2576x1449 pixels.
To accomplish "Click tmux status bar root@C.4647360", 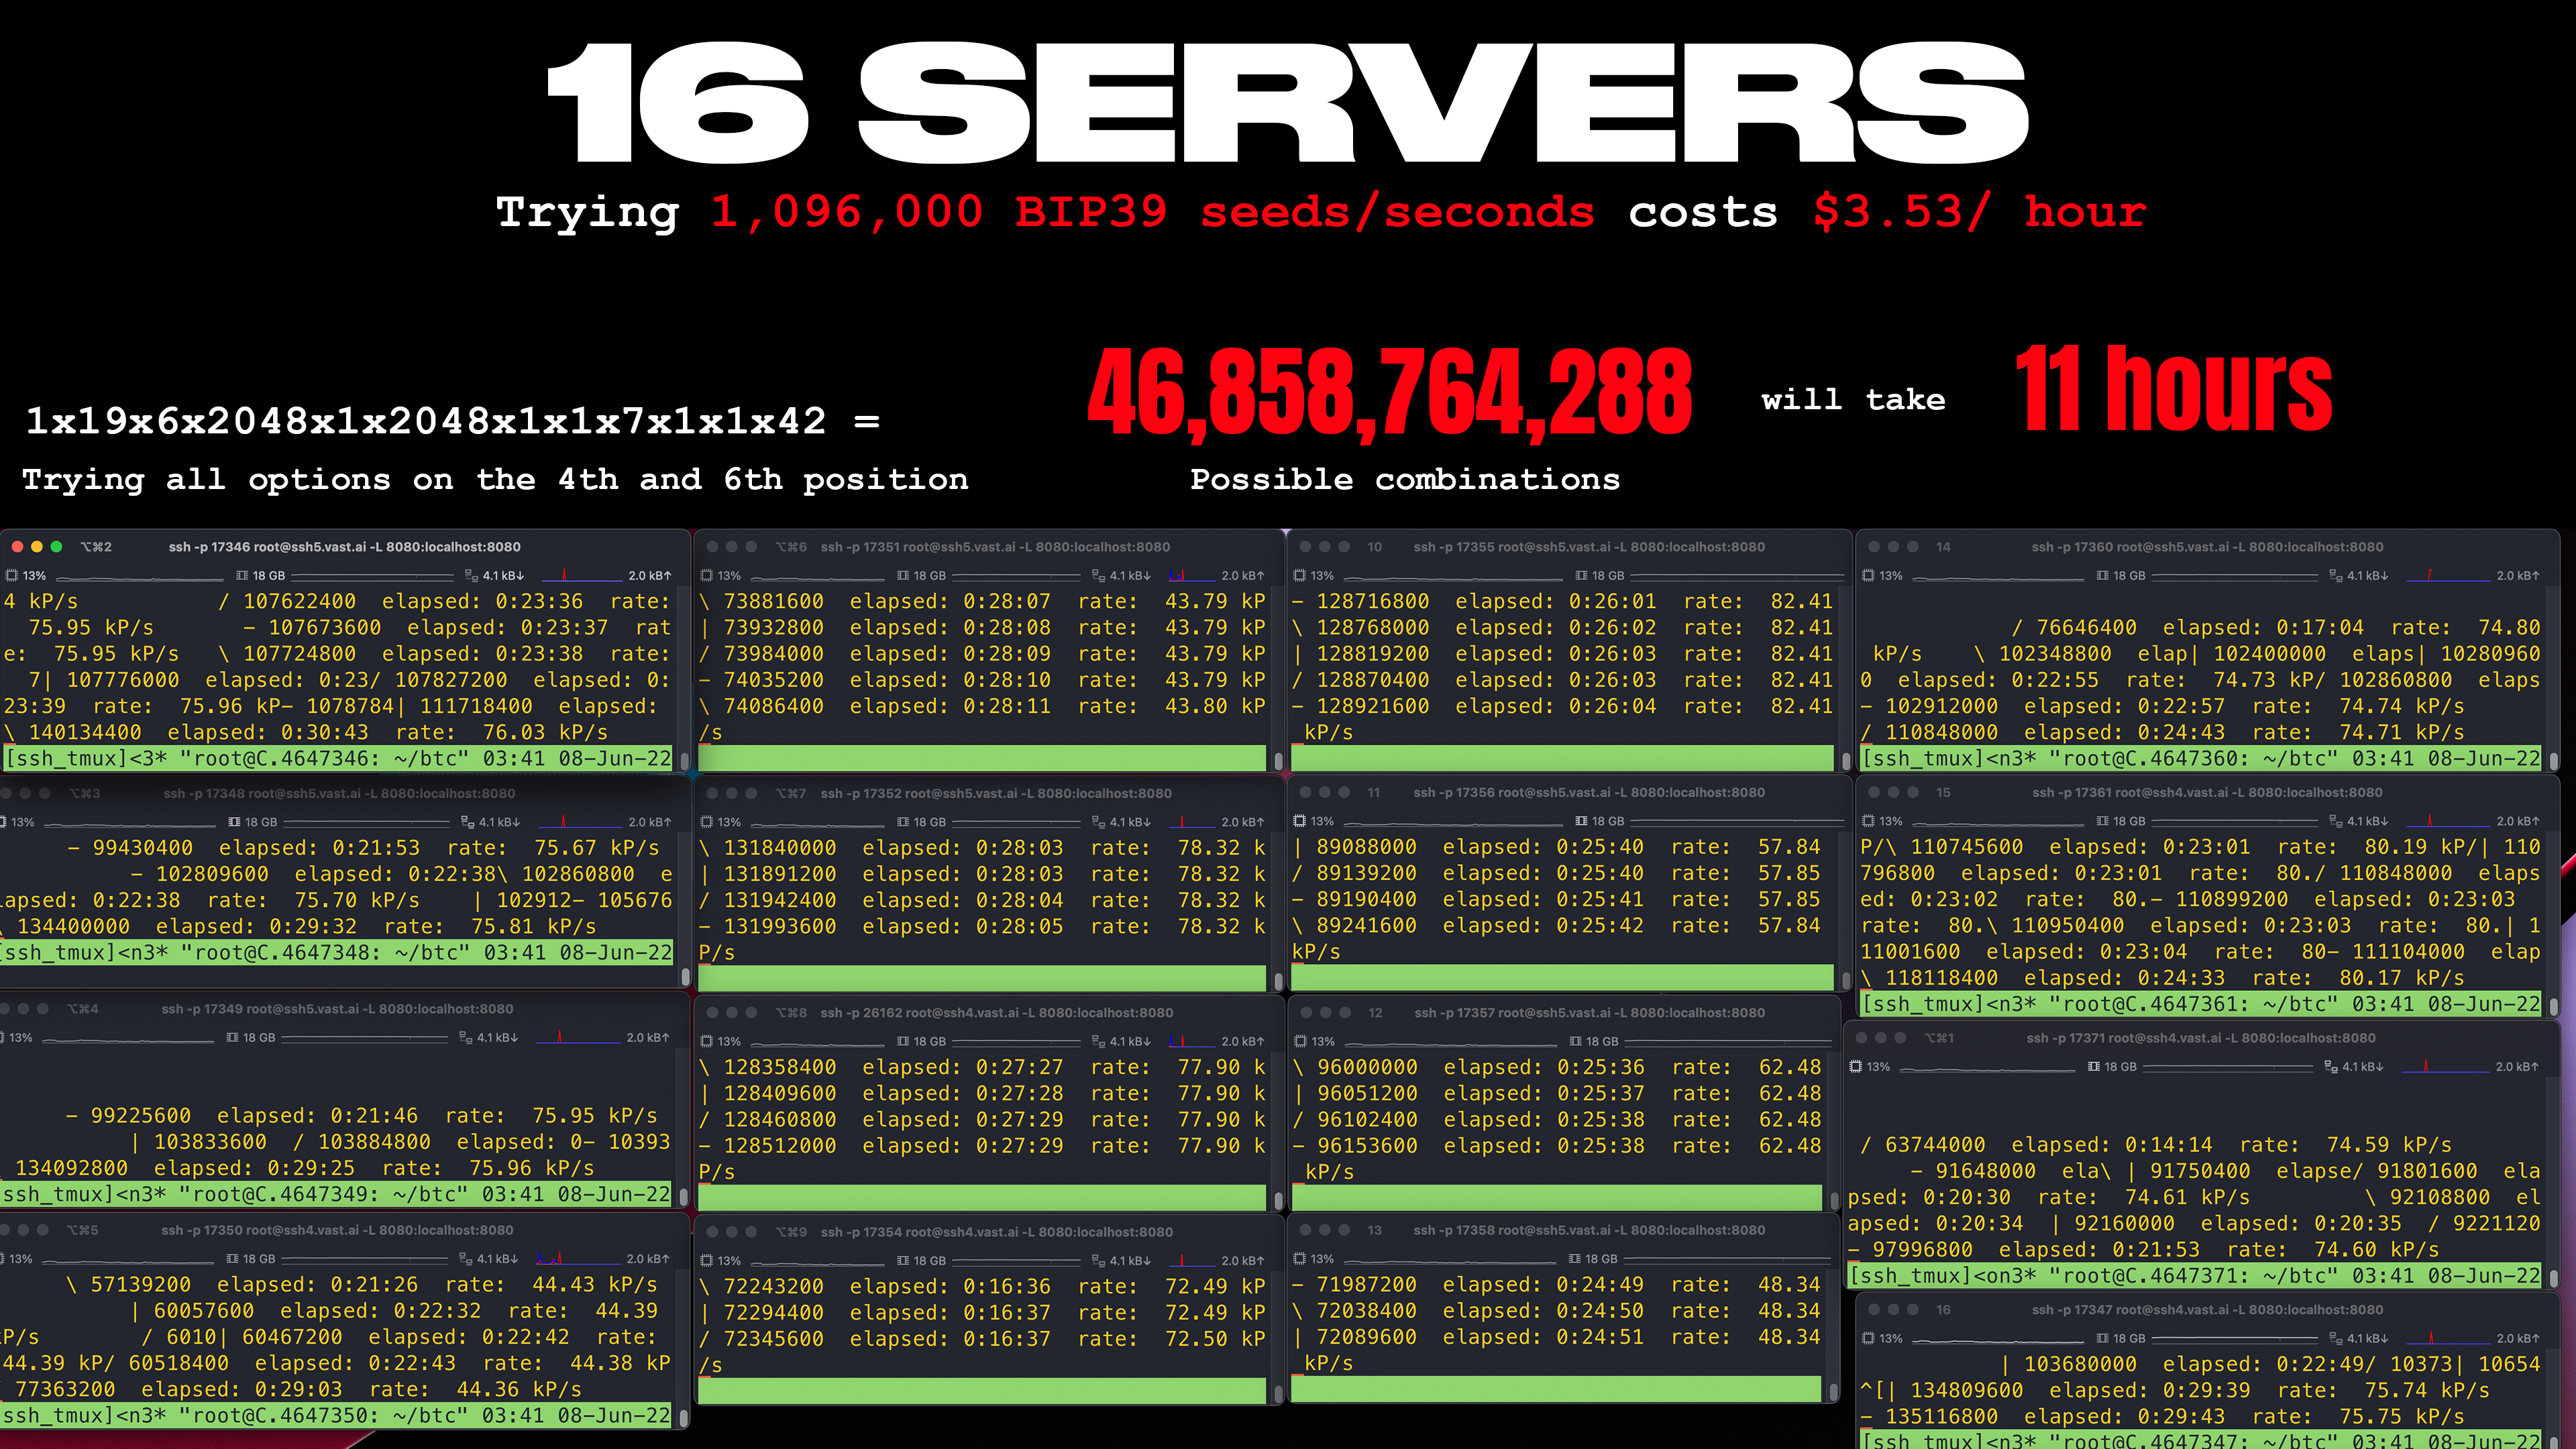I will pyautogui.click(x=2199, y=759).
